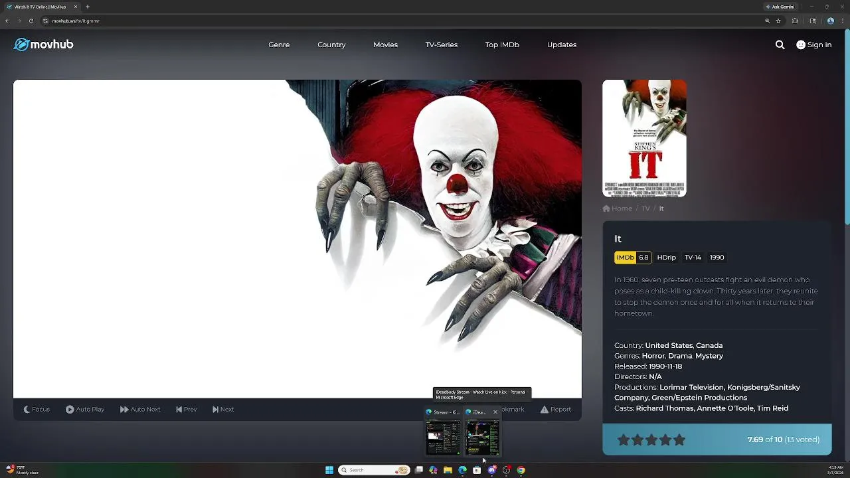
Task: Open Task View in the taskbar
Action: (419, 470)
